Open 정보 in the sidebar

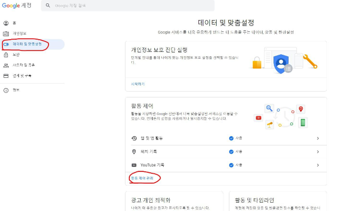32,90
